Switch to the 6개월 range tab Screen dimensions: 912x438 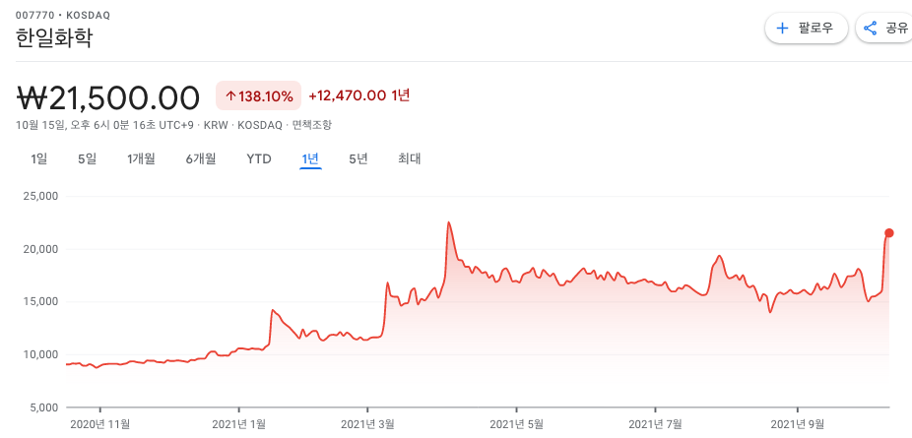pyautogui.click(x=201, y=158)
